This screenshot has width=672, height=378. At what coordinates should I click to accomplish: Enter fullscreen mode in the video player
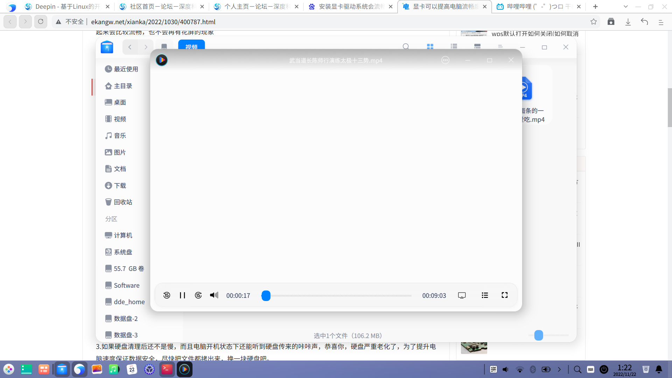(x=504, y=295)
